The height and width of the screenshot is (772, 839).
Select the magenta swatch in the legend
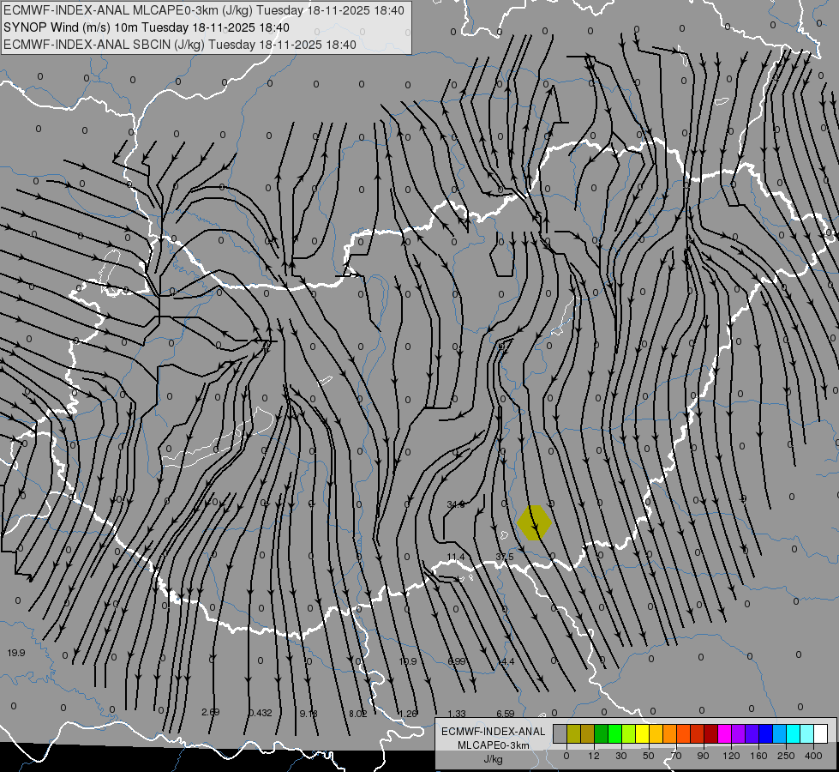[724, 733]
